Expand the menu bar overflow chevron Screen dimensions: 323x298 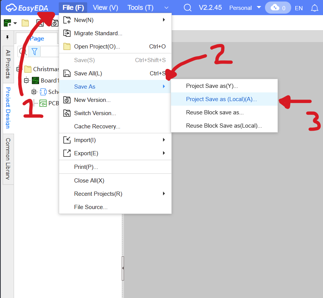coord(166,8)
